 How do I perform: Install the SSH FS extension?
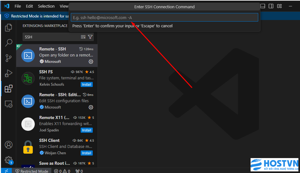point(86,84)
